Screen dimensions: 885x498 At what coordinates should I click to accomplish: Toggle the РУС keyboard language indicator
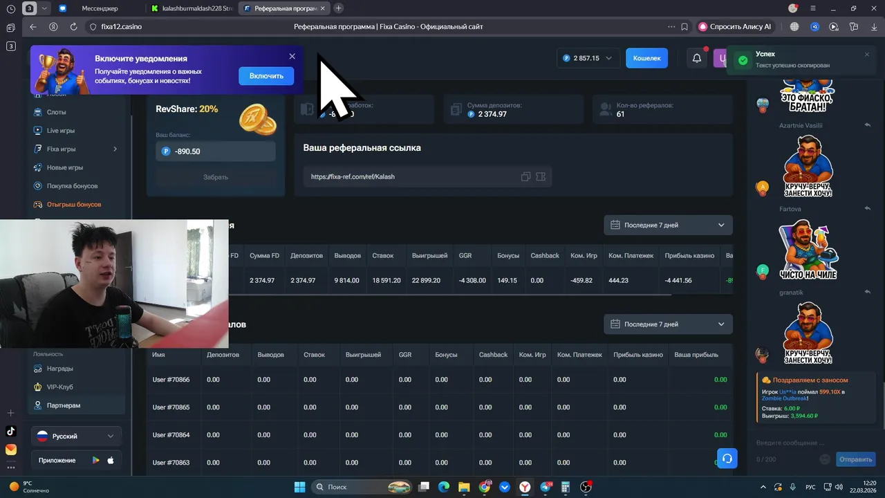[810, 487]
